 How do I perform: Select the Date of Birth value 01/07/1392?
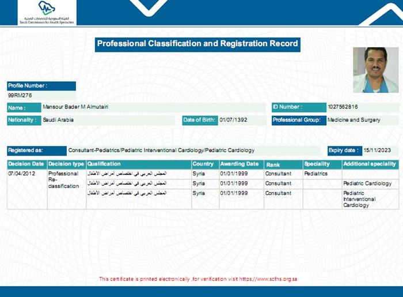click(x=234, y=120)
